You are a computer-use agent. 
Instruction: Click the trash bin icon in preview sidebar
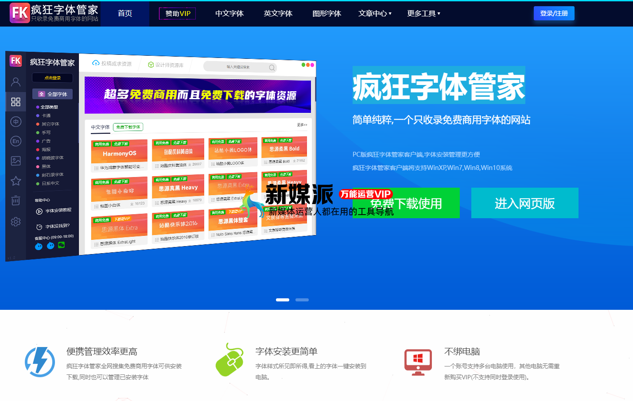coord(16,200)
